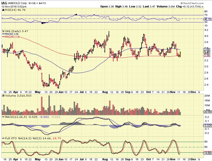Image resolution: width=212 pixels, height=161 pixels.
Task: Click the MACD(12,26,9) -0.025 label
Action: pyautogui.click(x=21, y=117)
